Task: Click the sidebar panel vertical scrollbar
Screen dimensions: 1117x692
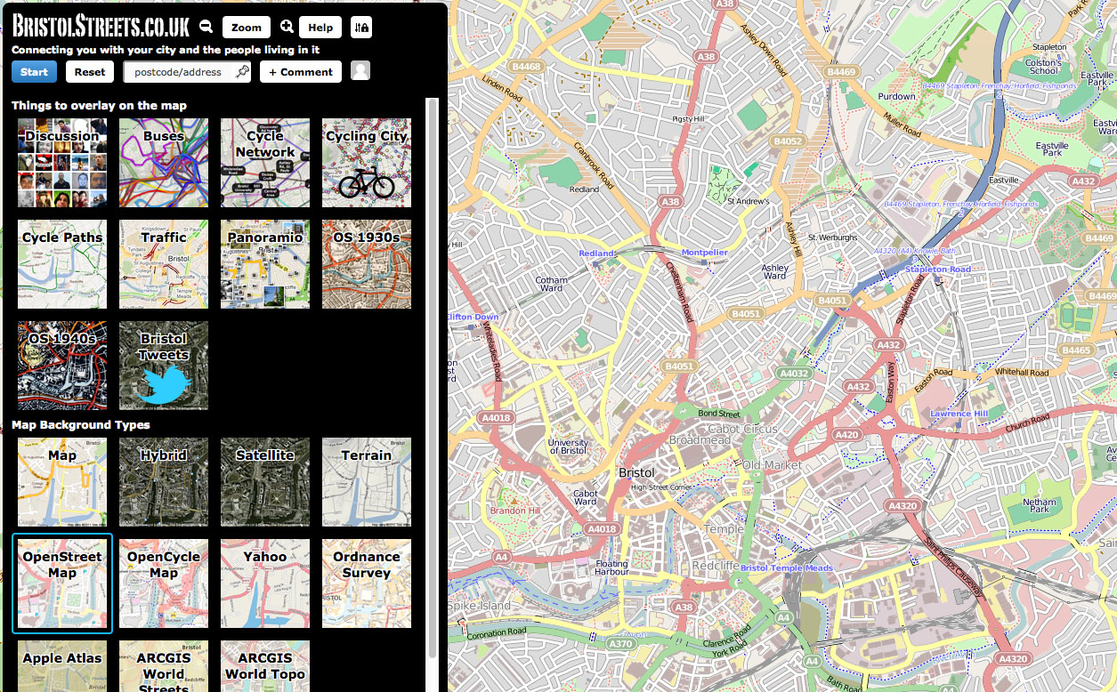Action: [433, 356]
